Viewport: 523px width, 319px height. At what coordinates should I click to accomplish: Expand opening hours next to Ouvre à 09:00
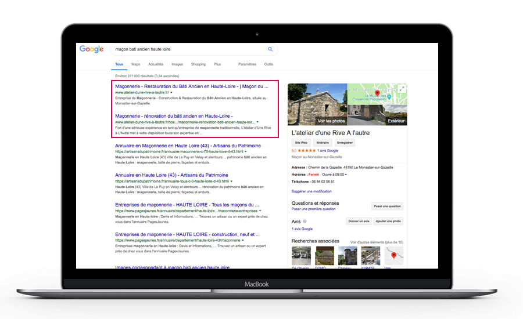tap(346, 175)
